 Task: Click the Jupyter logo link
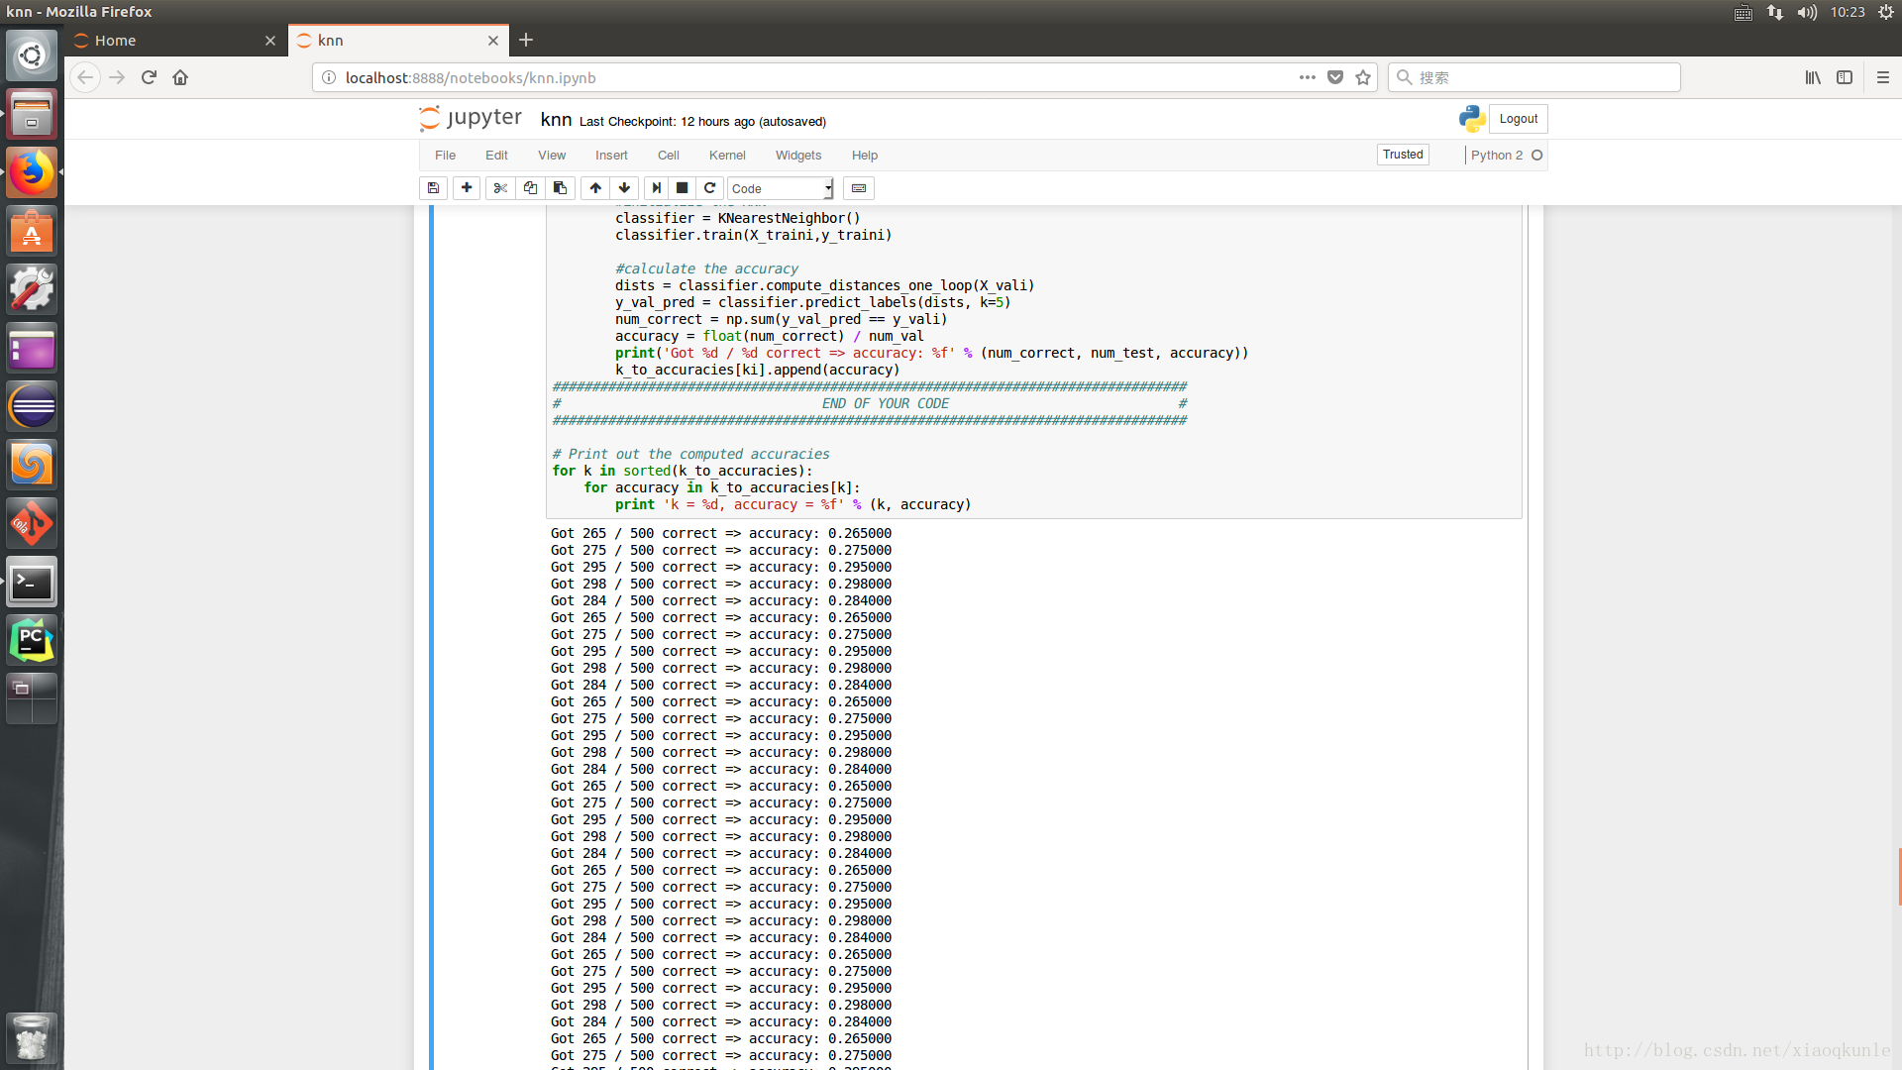point(471,119)
